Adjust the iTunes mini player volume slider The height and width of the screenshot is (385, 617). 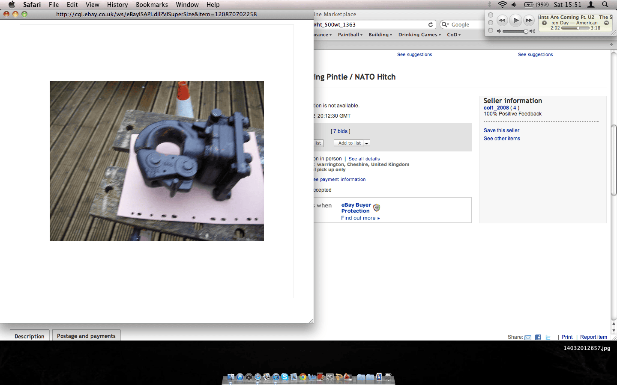(x=515, y=31)
